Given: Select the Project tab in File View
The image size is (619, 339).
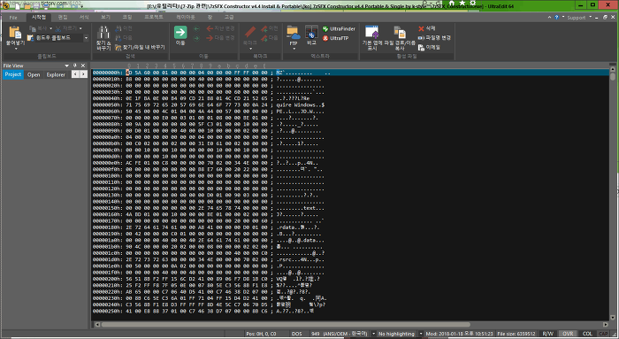Looking at the screenshot, I should click(x=13, y=74).
